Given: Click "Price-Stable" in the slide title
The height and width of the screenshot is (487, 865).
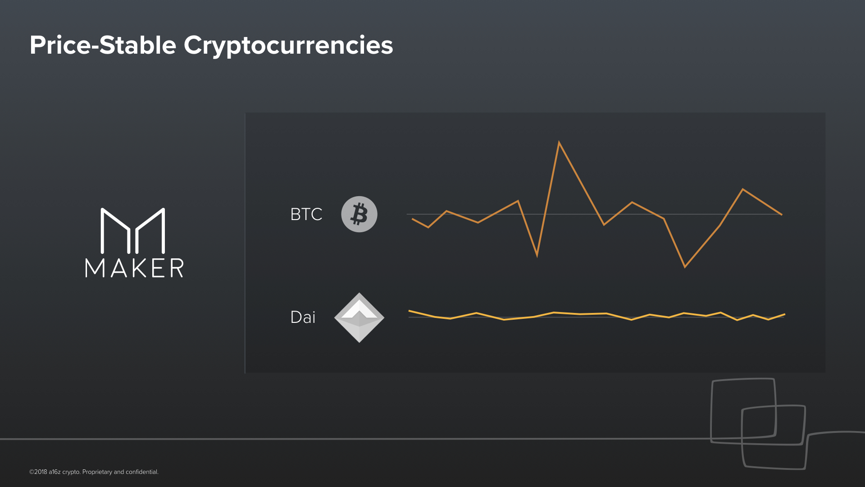Looking at the screenshot, I should coord(103,45).
